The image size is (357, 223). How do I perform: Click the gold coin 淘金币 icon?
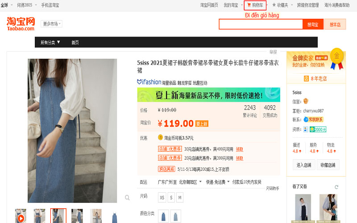(160, 138)
